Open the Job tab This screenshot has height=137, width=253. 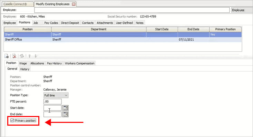point(36,23)
